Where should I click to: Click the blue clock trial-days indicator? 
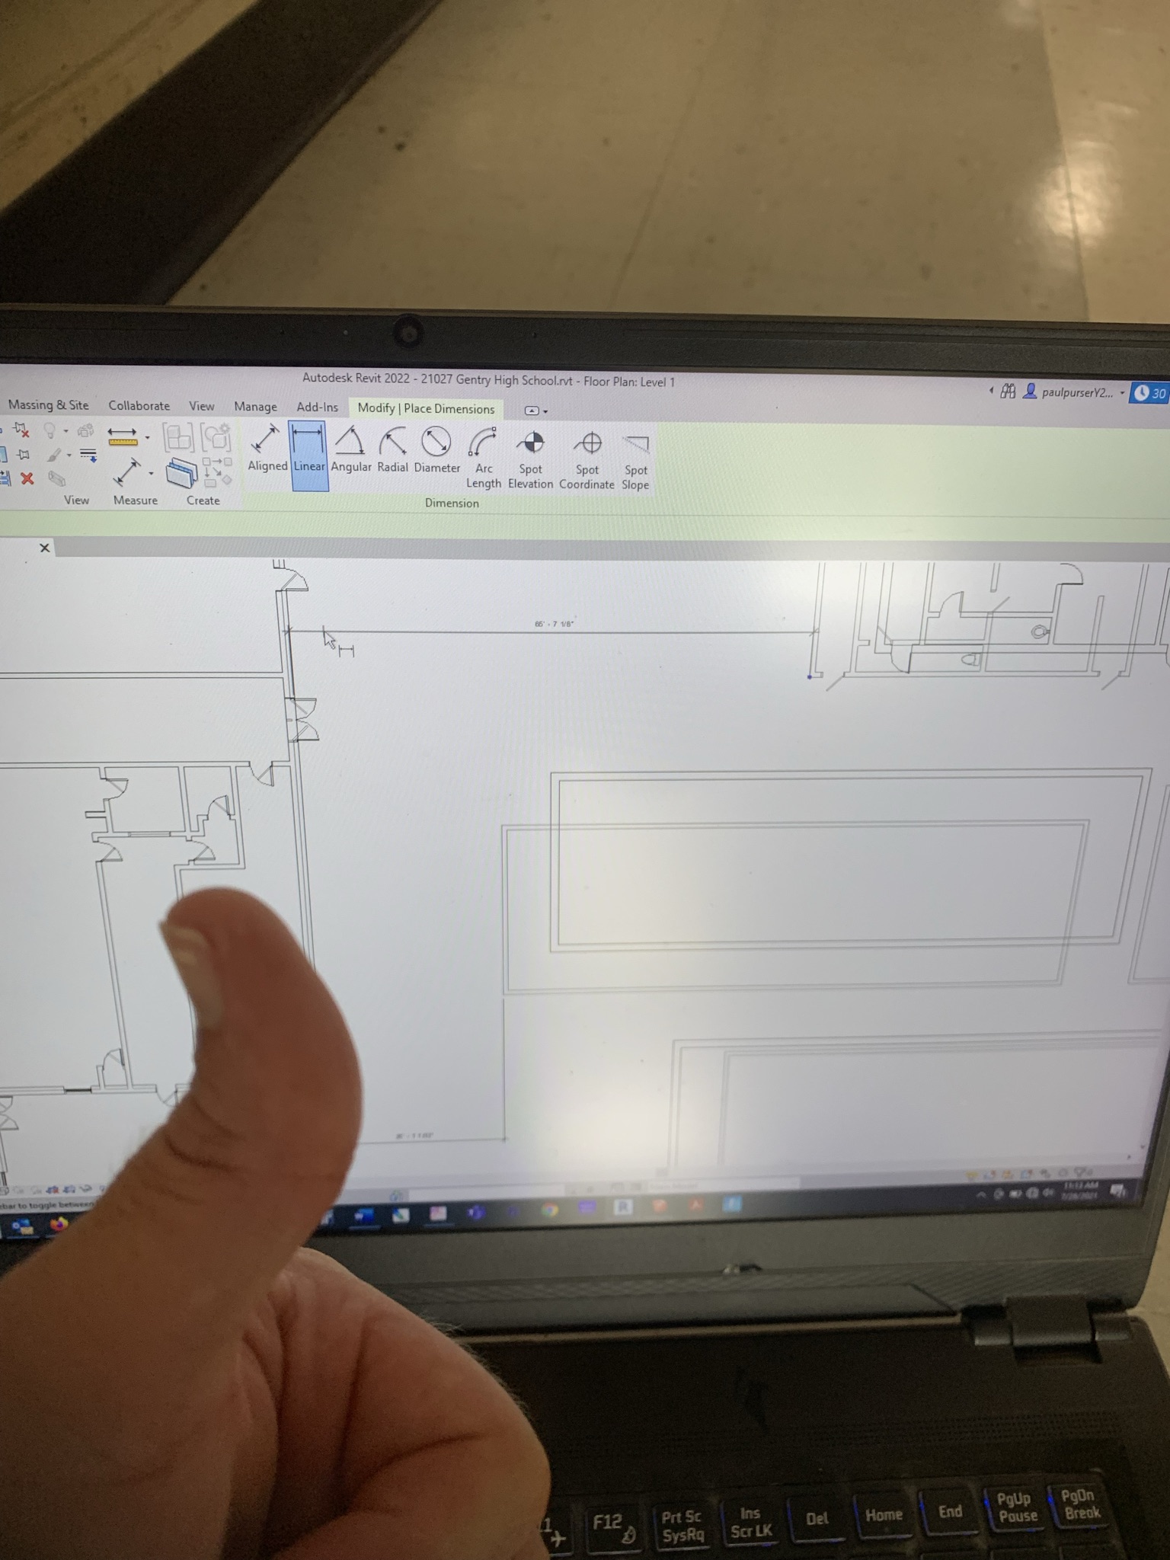pos(1150,393)
